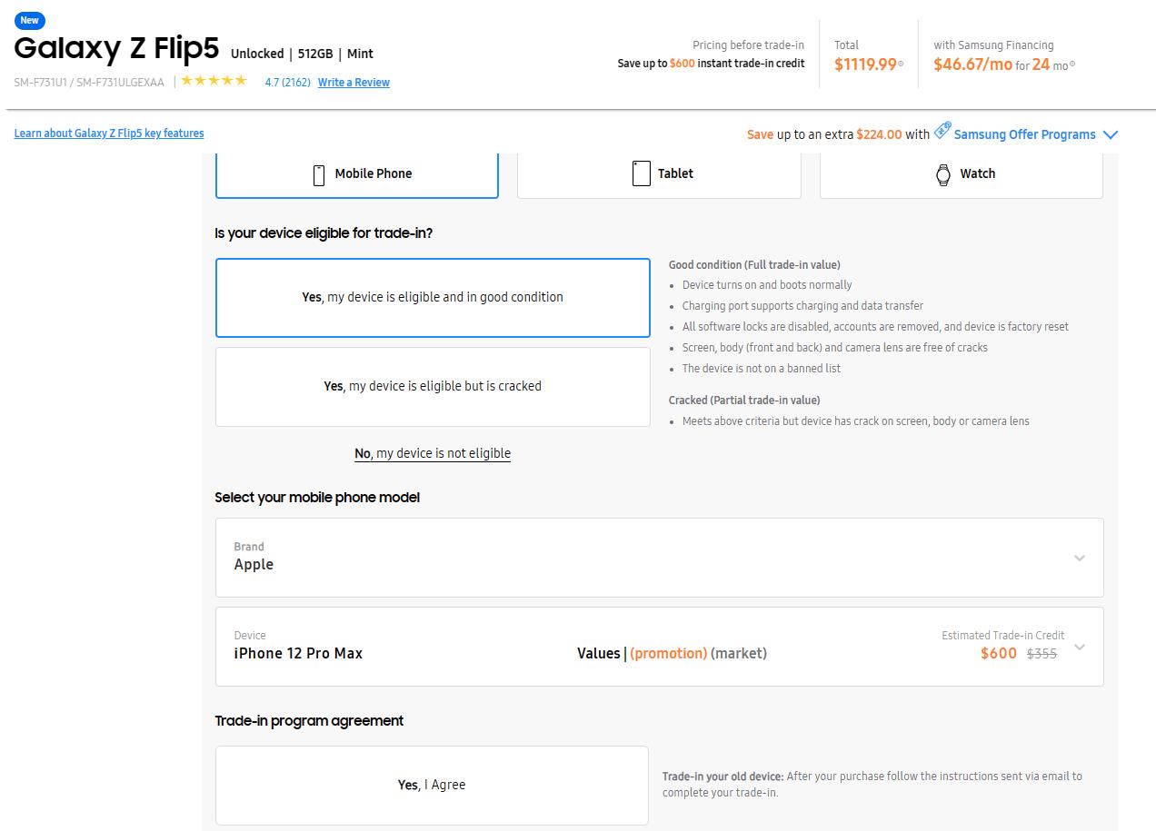Select eligible but is cracked option

(x=433, y=387)
